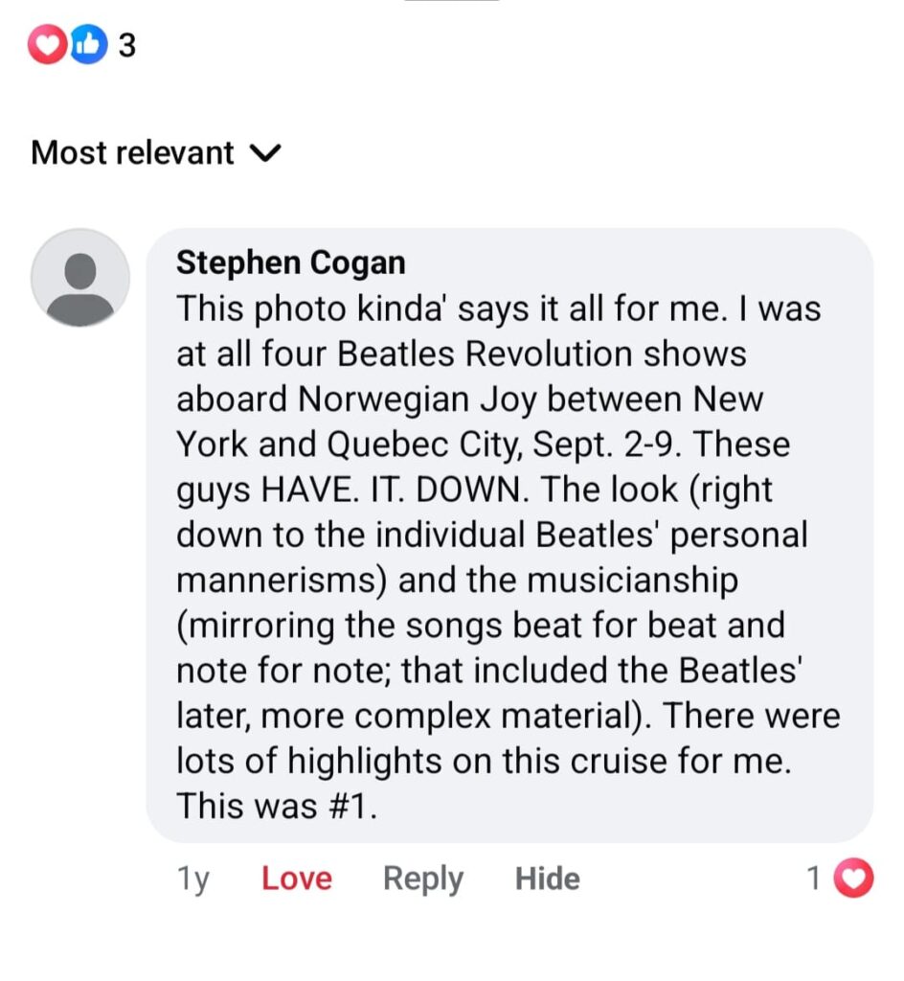Click the 'Norwegian Joy' text in comment

click(x=412, y=399)
